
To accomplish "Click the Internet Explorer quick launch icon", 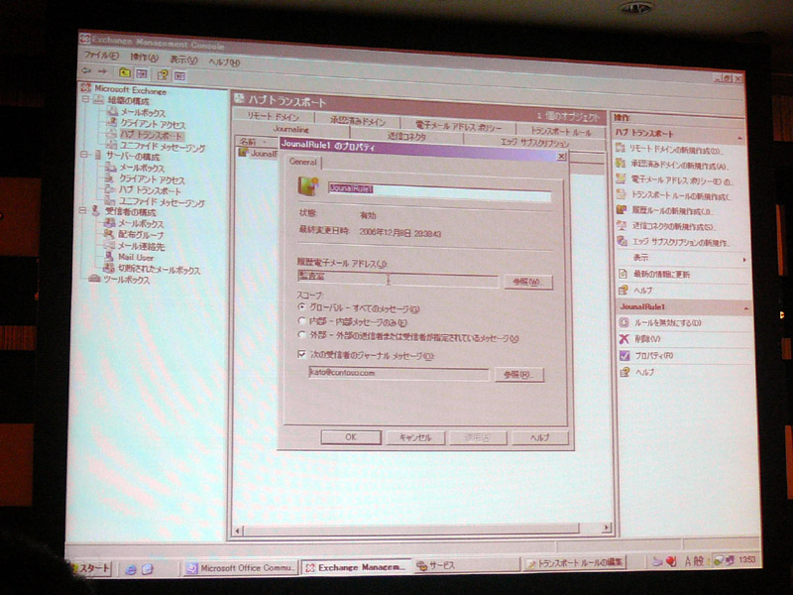I will point(131,569).
